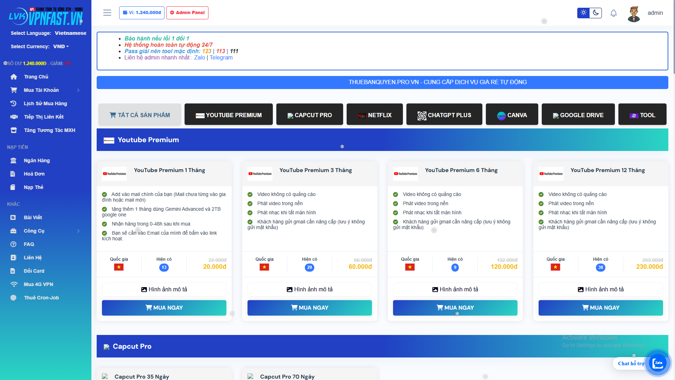
Task: Switch to the NETFLIX category tab
Action: point(374,114)
